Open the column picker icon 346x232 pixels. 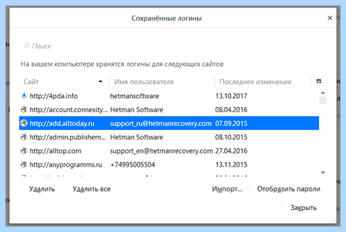pos(319,81)
